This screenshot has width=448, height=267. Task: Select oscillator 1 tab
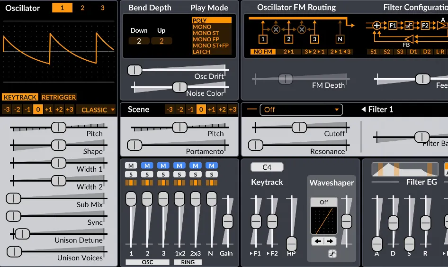(63, 8)
